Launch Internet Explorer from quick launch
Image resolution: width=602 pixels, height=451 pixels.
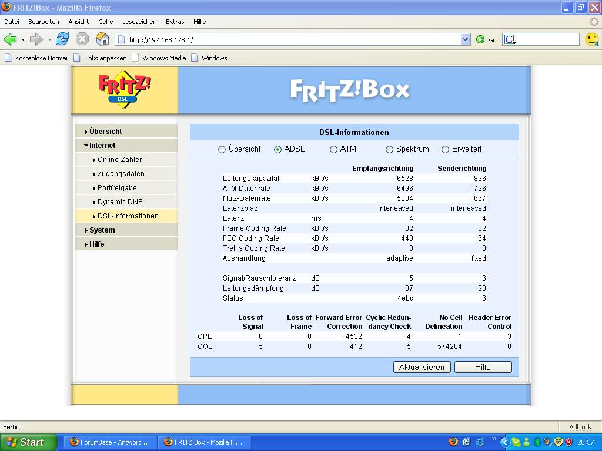click(480, 442)
